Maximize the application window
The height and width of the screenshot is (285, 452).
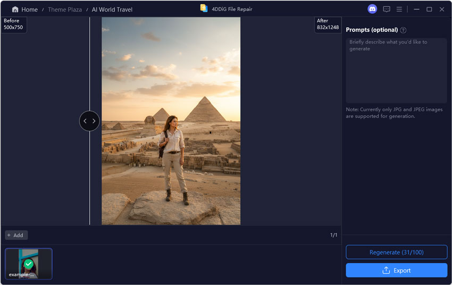click(x=429, y=9)
